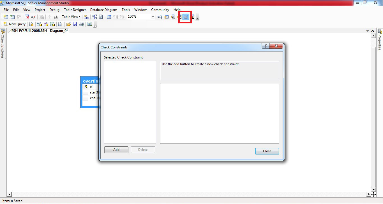The width and height of the screenshot is (383, 204).
Task: Click the Open File folder icon
Action: [x=68, y=24]
